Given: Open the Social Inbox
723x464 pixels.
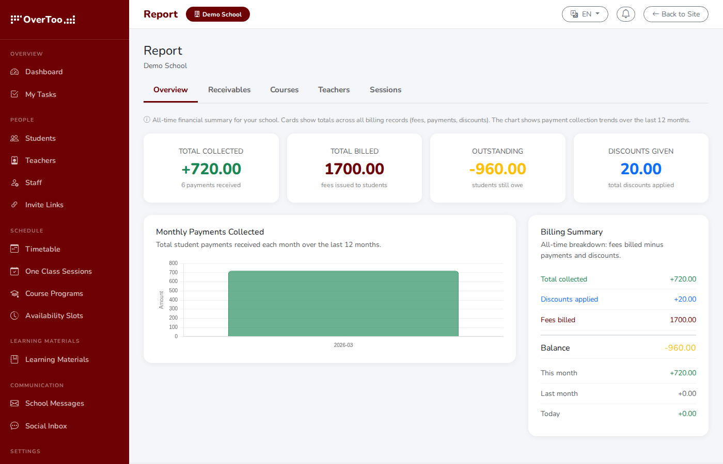Looking at the screenshot, I should [x=46, y=426].
